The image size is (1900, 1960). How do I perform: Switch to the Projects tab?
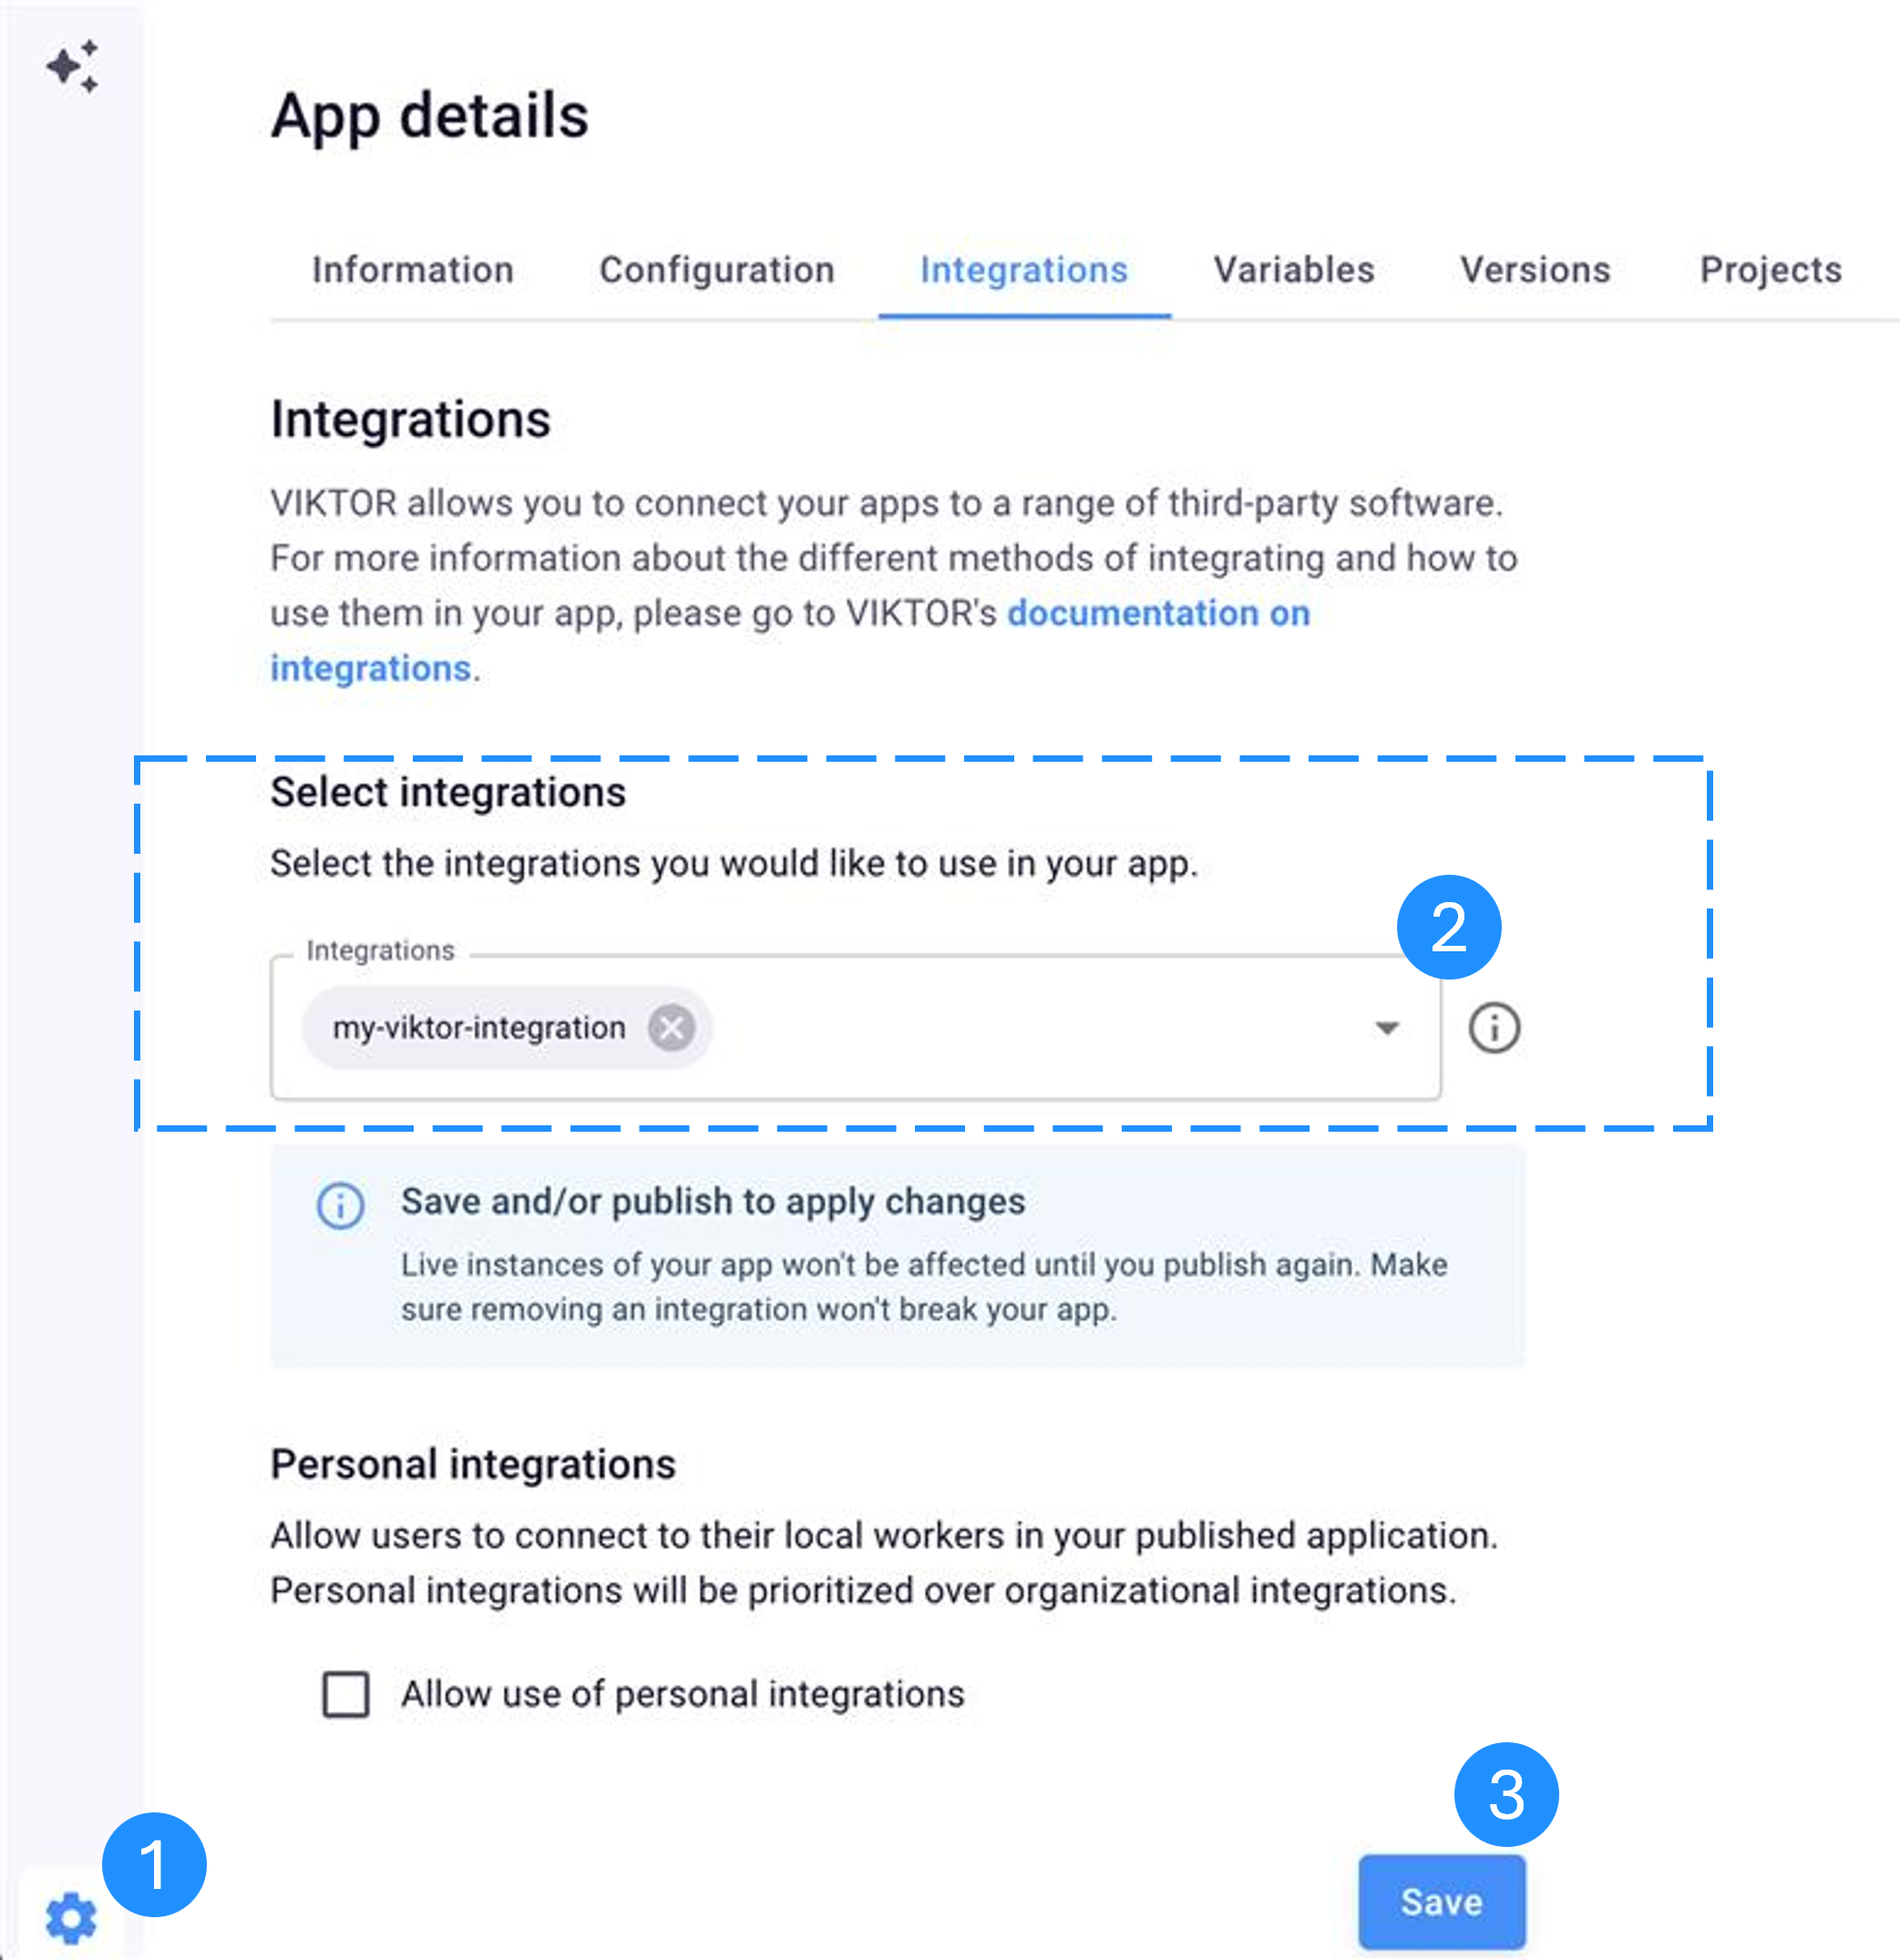click(1770, 270)
